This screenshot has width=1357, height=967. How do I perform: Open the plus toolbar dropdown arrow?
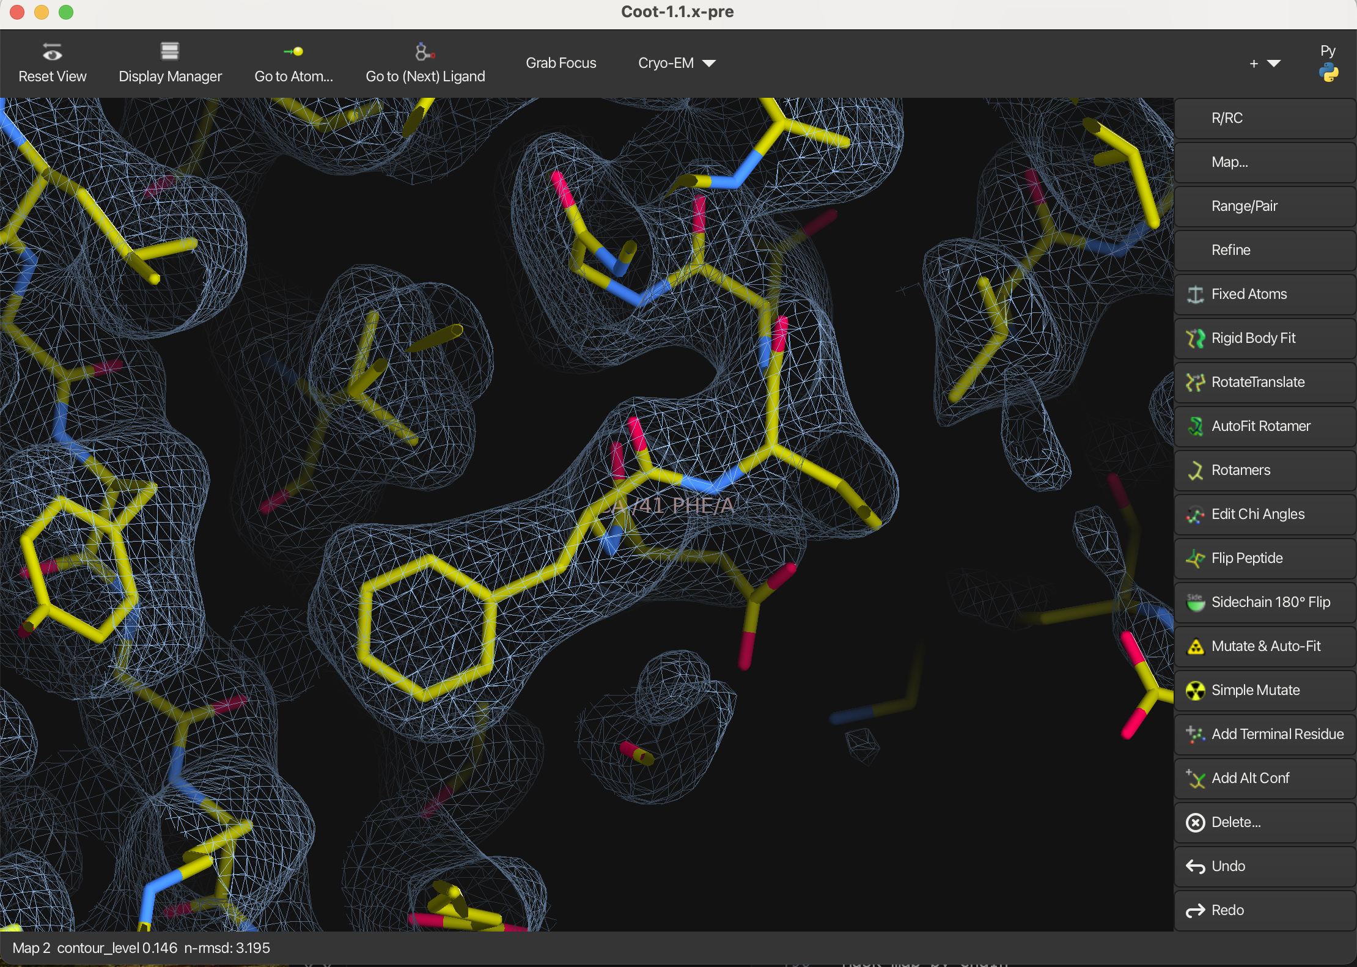(1274, 63)
